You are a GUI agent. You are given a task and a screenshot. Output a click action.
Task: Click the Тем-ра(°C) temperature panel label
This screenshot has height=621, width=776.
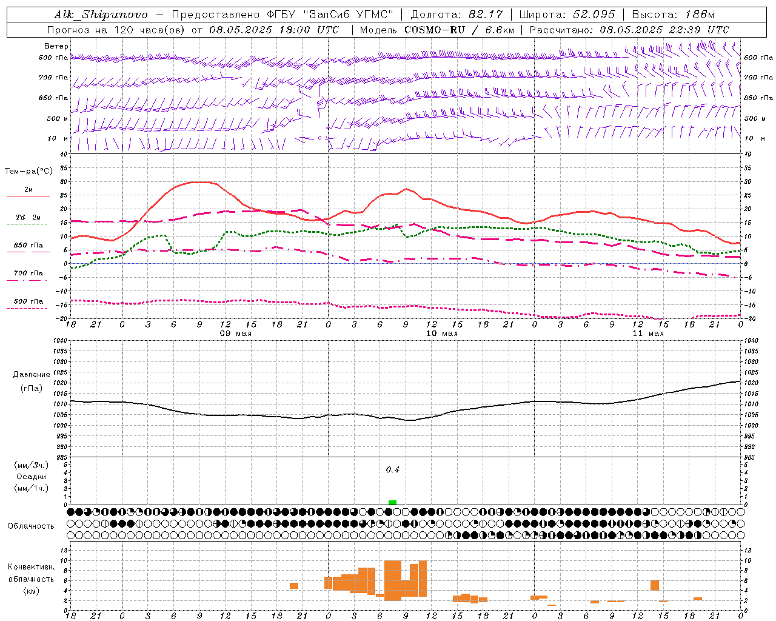[x=28, y=172]
